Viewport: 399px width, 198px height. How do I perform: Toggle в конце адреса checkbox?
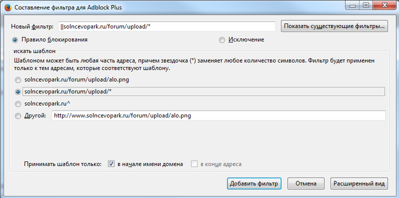pyautogui.click(x=194, y=164)
